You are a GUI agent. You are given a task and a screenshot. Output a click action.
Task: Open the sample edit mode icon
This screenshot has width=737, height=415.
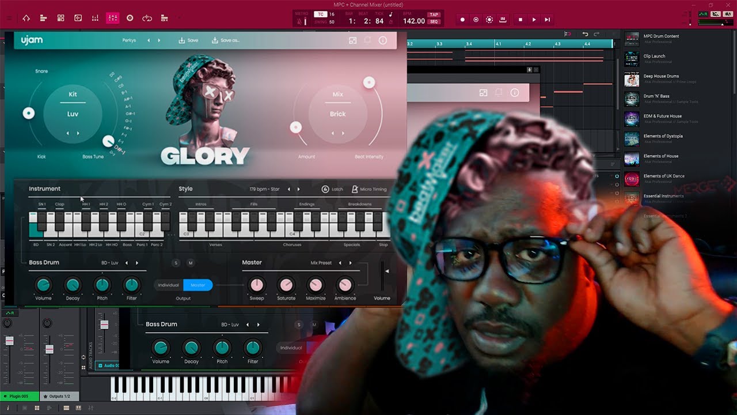point(78,18)
